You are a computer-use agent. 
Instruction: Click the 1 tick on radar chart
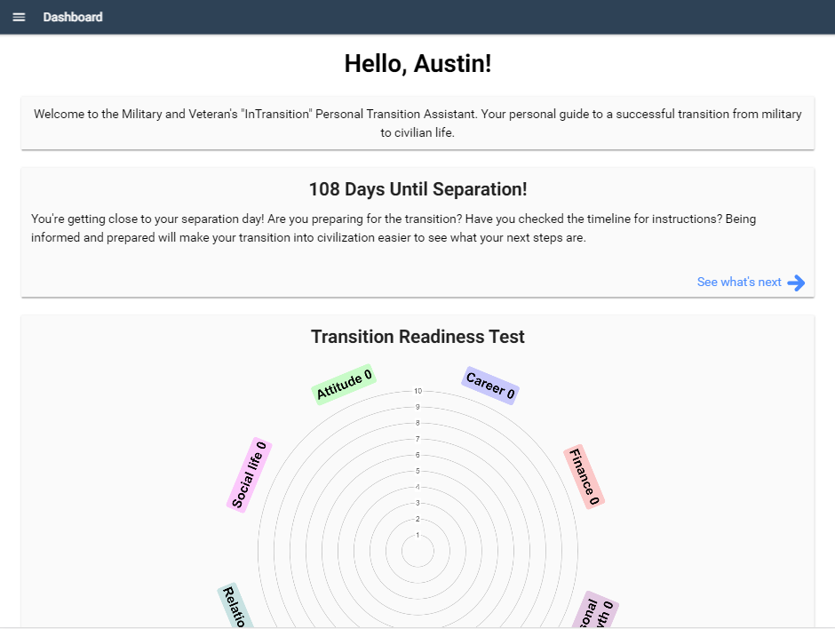pyautogui.click(x=417, y=535)
